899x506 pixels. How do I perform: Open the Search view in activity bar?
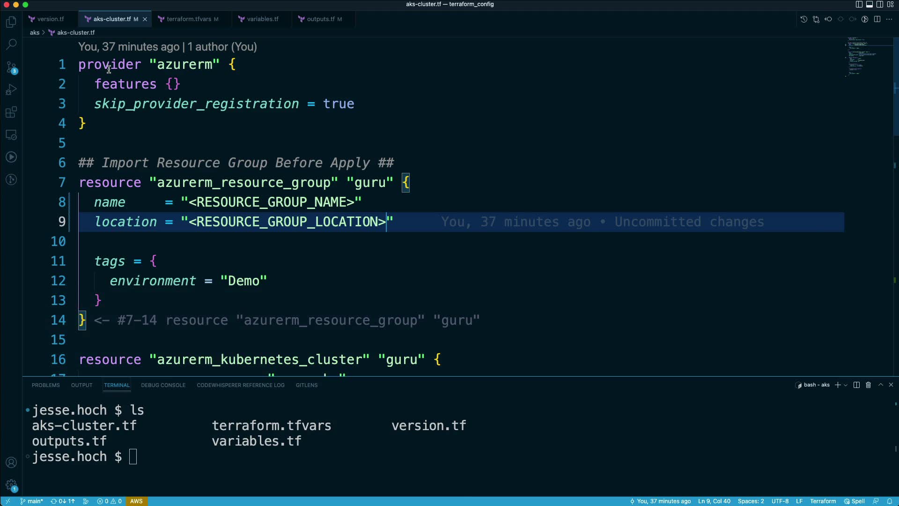[x=11, y=45]
